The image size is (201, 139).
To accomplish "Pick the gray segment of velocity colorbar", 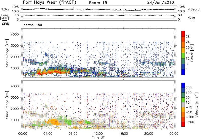I will [x=183, y=105].
